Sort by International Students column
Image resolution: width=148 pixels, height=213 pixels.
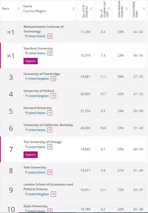tap(126, 9)
